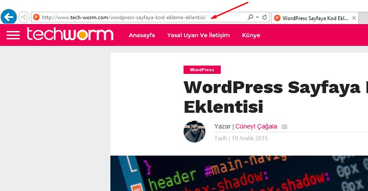Click the site favicon in address bar
This screenshot has width=368, height=191.
pyautogui.click(x=37, y=17)
